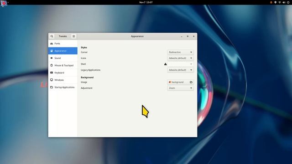The height and width of the screenshot is (164, 292).
Task: Expand the Cursor theme dropdown
Action: [x=181, y=52]
